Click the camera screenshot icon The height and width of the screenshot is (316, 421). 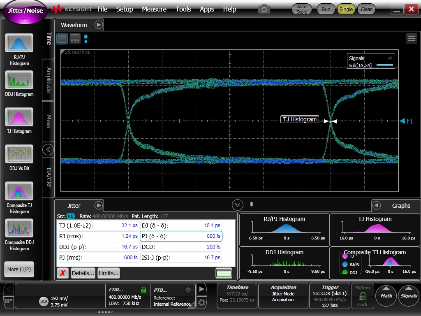(264, 9)
